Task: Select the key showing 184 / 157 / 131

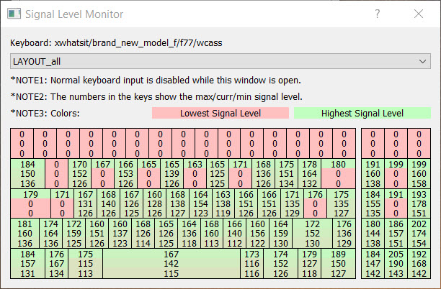Action: click(x=27, y=264)
